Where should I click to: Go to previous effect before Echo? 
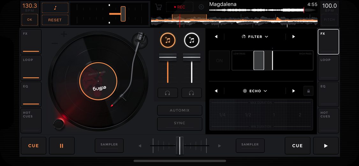(x=216, y=91)
